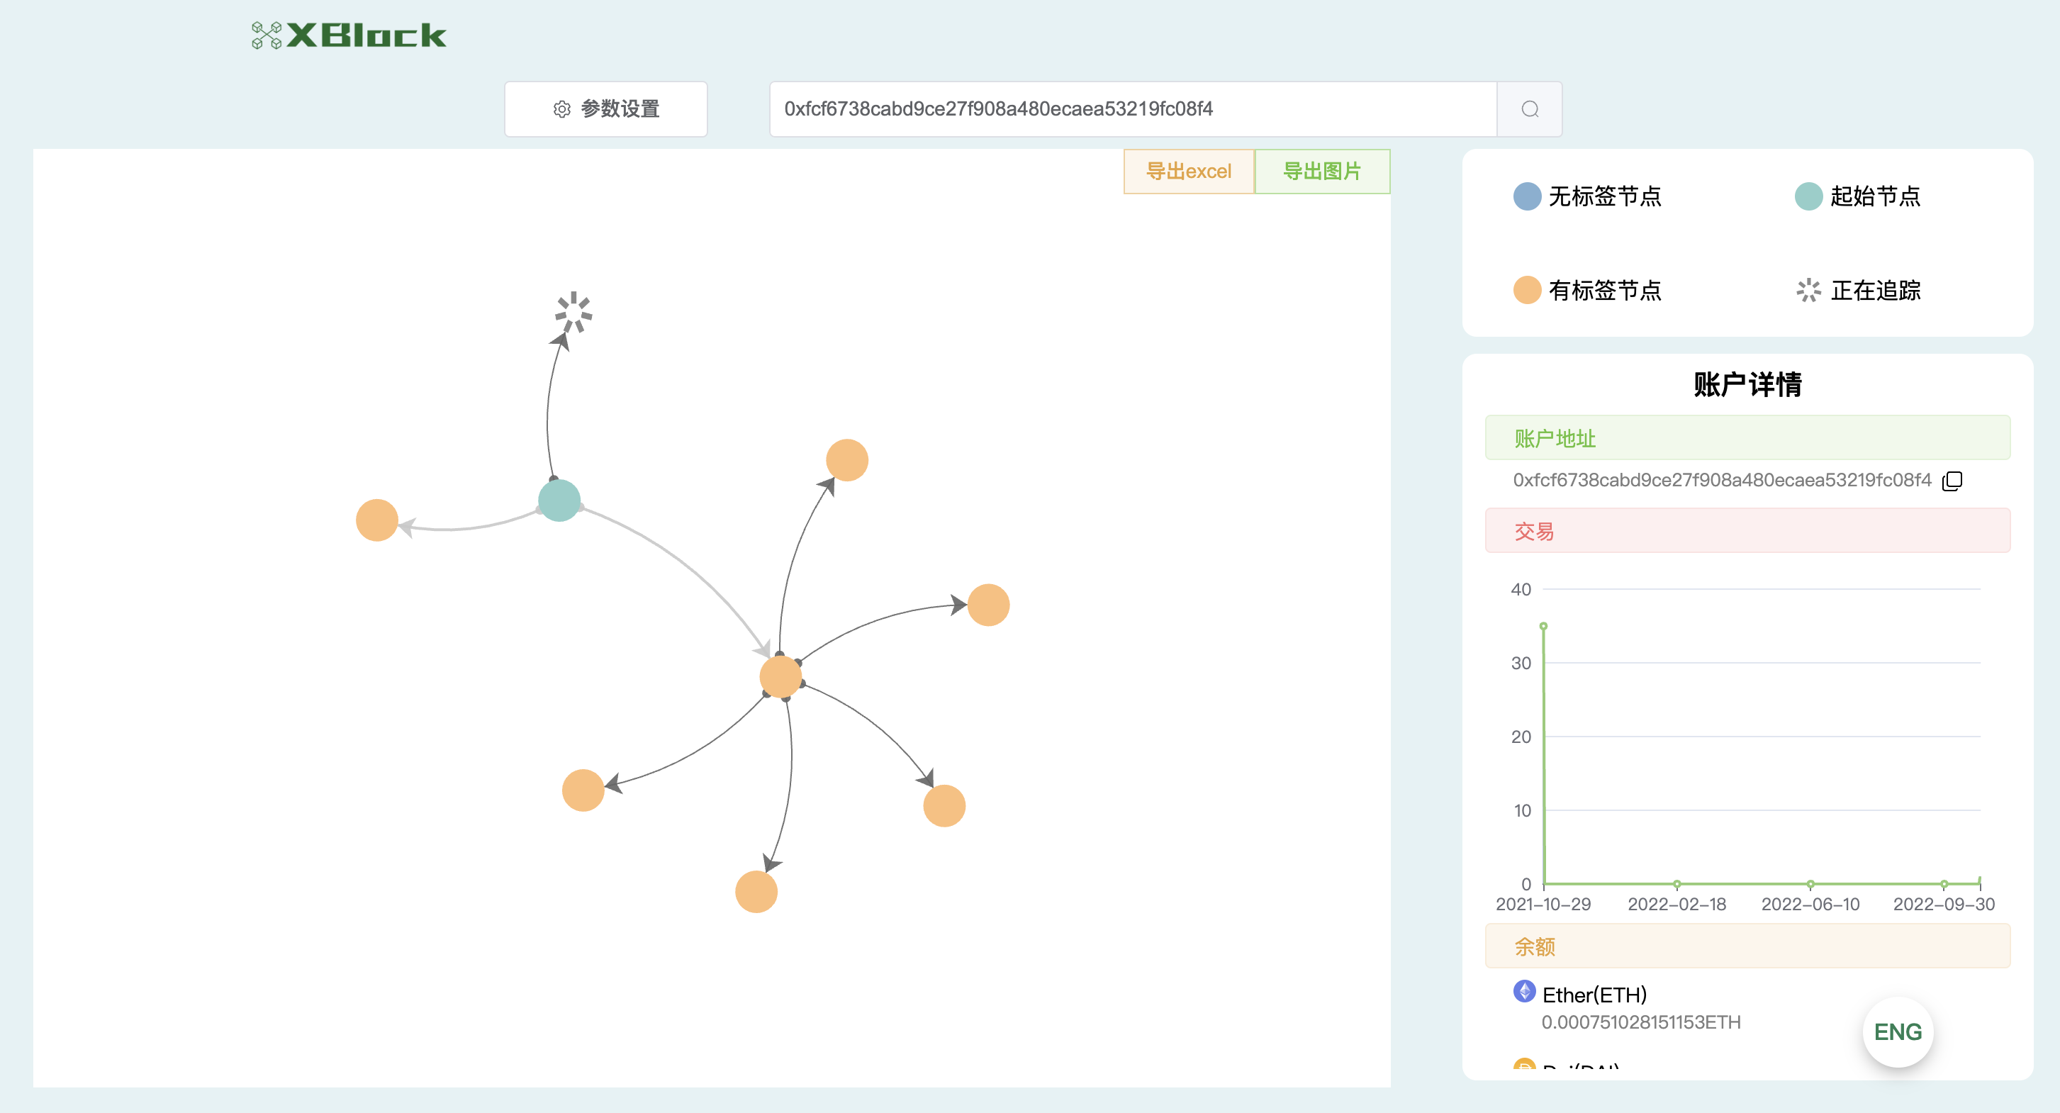The width and height of the screenshot is (2060, 1113).
Task: Click the search magnifier icon button
Action: tap(1529, 108)
